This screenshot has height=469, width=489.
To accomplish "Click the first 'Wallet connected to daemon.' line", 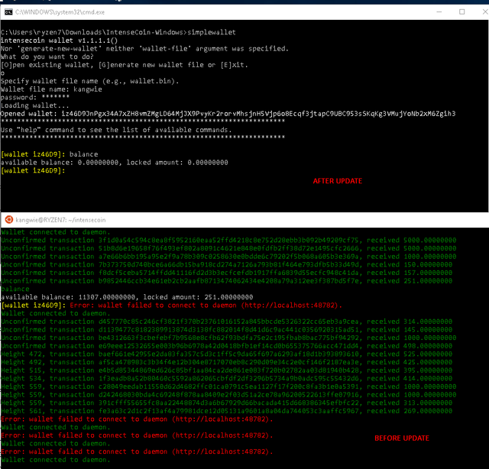I will pos(56,232).
